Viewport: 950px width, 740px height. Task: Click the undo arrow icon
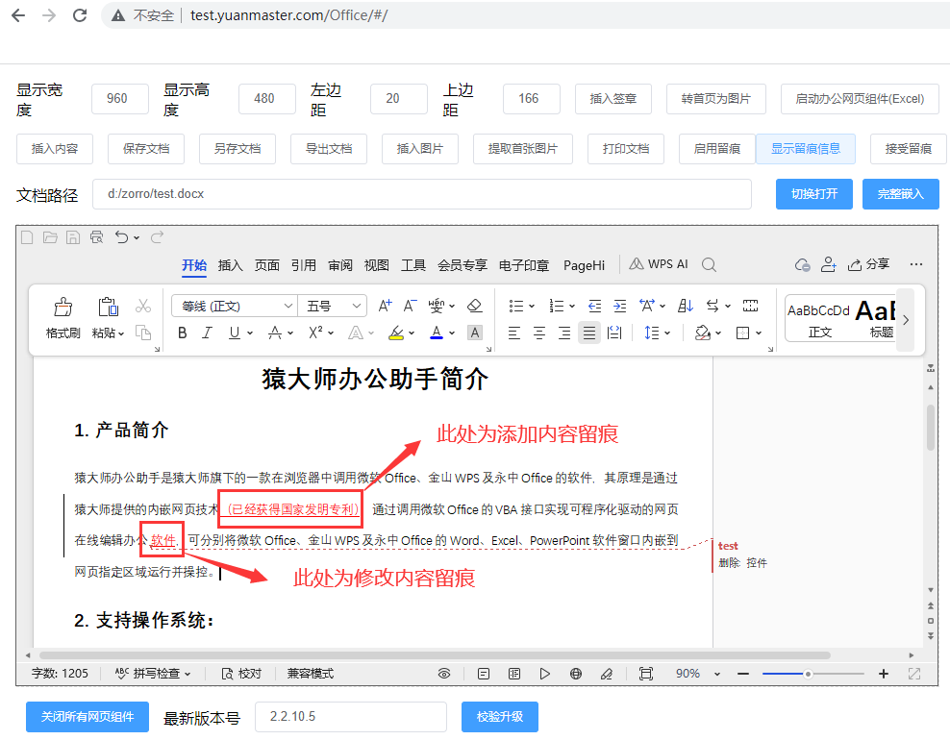pyautogui.click(x=122, y=237)
